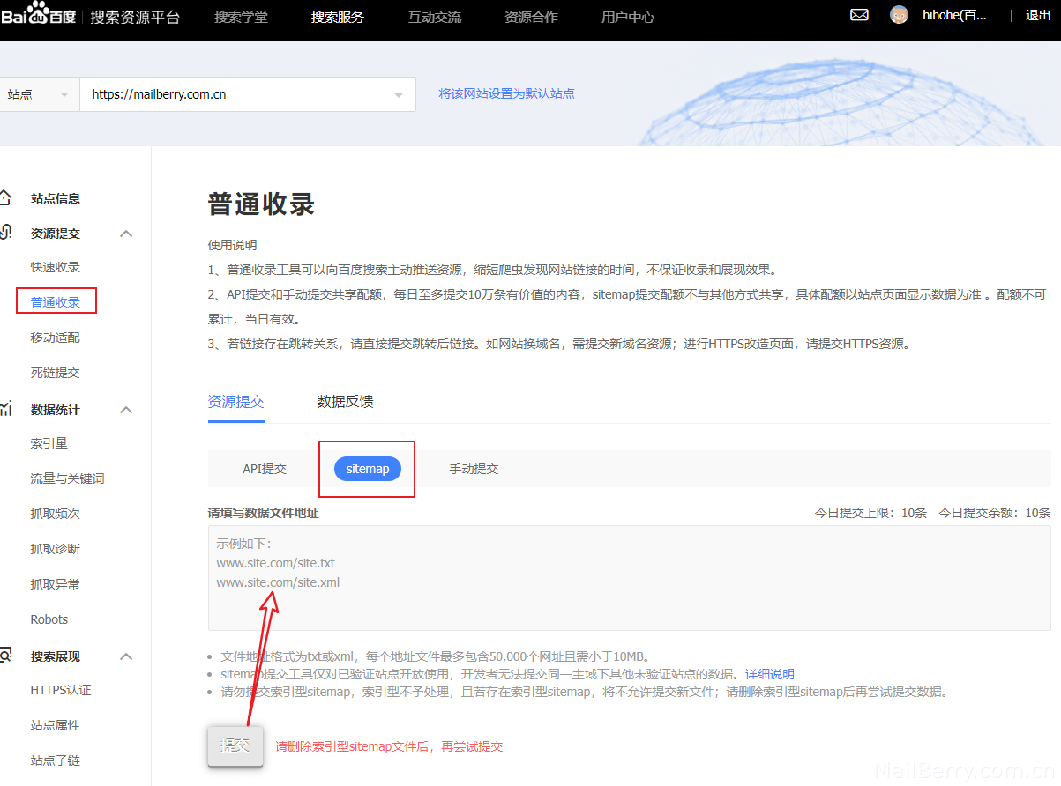Click the 站点信息 home icon
The height and width of the screenshot is (786, 1061).
point(5,198)
